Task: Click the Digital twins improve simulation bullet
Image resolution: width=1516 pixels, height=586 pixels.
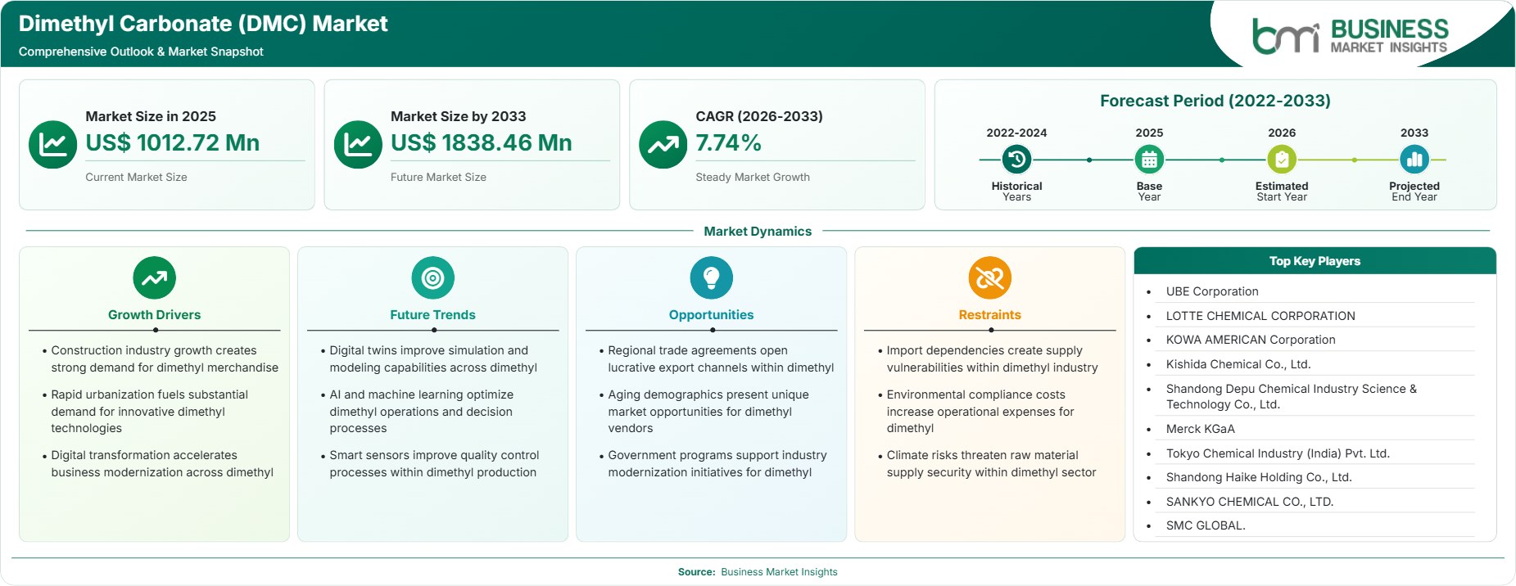Action: 433,359
